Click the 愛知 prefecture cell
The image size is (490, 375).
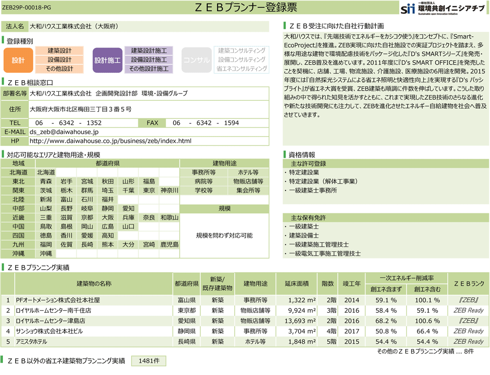click(x=128, y=209)
